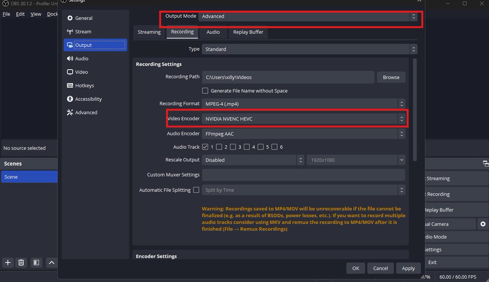
Task: Open the Hotkeys settings section
Action: coord(84,85)
